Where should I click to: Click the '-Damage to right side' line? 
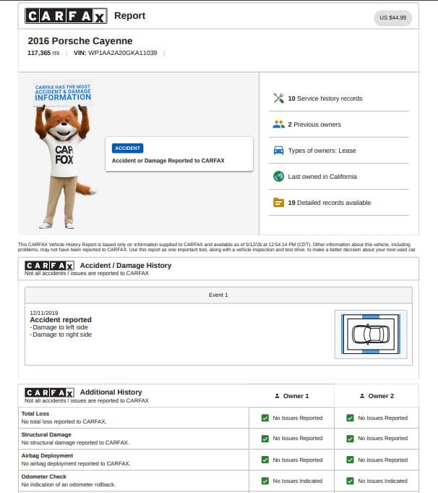[61, 334]
